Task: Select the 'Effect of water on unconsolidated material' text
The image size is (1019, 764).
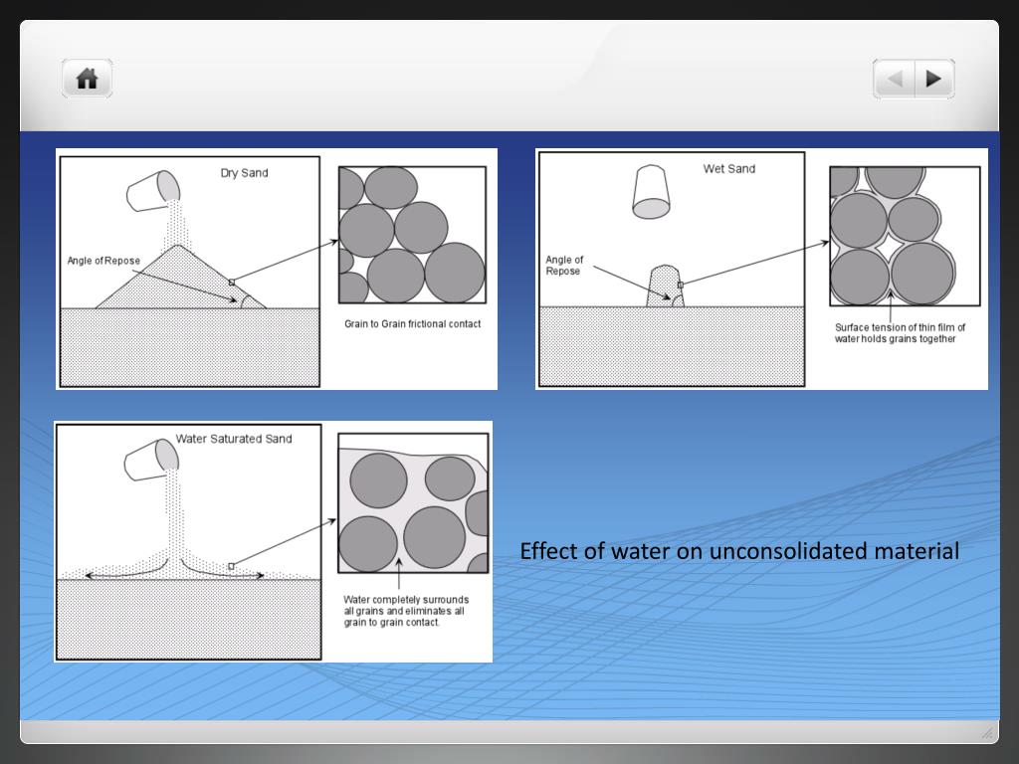Action: pyautogui.click(x=739, y=551)
